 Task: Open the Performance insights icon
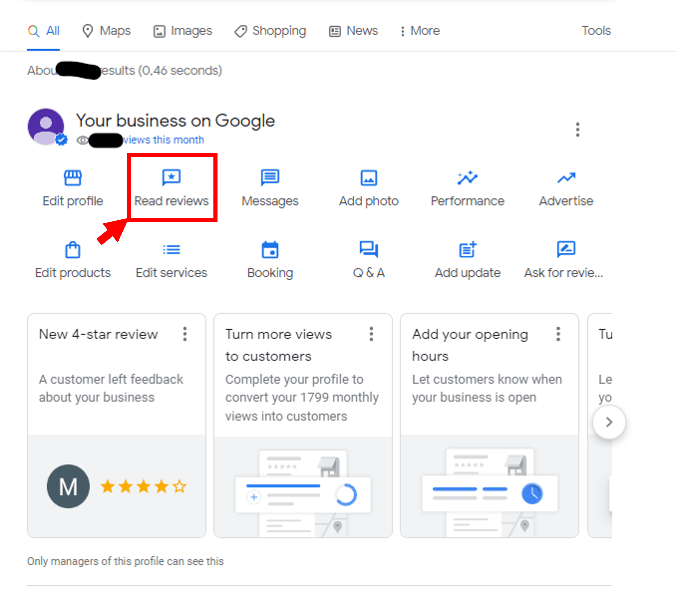pos(467,178)
